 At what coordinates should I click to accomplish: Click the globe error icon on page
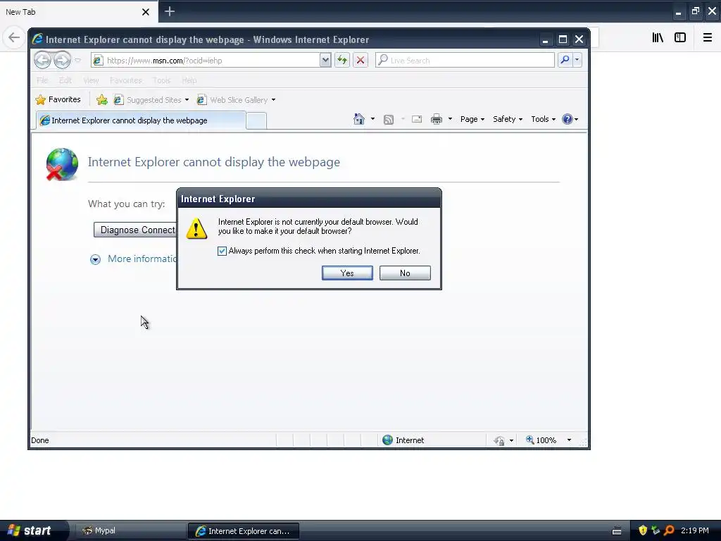click(x=62, y=164)
